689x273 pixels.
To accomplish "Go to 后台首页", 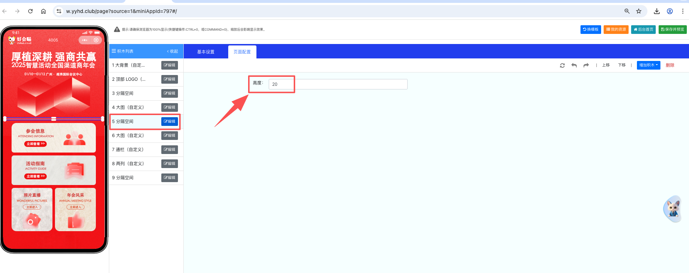I will (643, 30).
